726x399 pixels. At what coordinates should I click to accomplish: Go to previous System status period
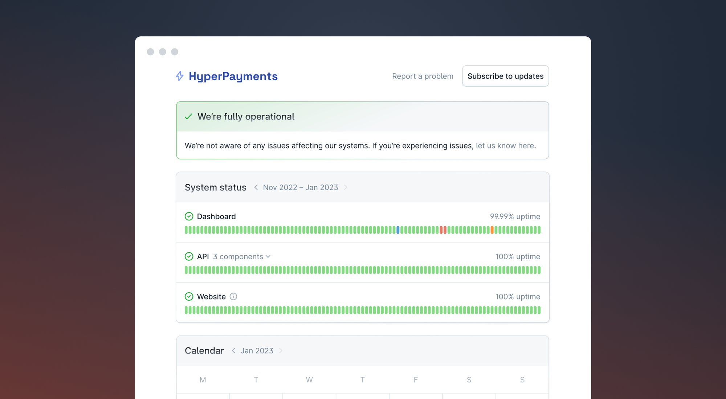256,187
